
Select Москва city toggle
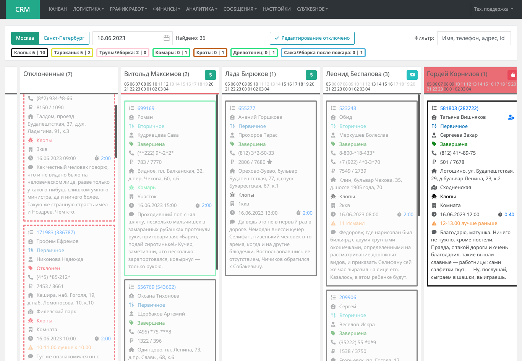25,38
